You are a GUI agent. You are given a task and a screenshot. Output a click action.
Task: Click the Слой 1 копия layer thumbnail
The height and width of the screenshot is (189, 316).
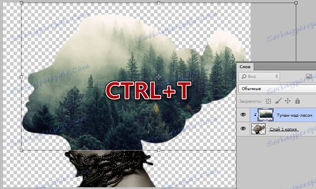(x=259, y=129)
